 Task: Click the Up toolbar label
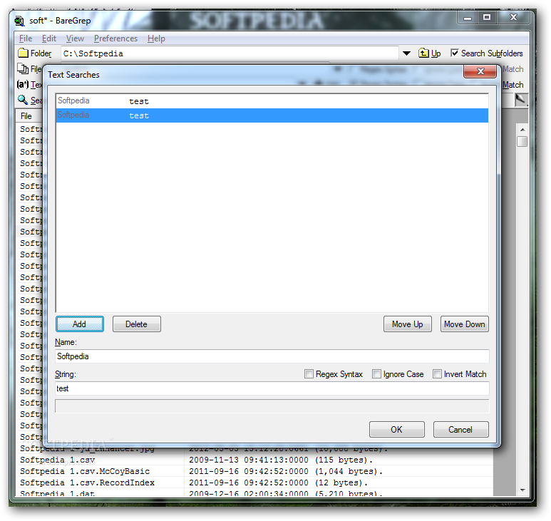(436, 53)
